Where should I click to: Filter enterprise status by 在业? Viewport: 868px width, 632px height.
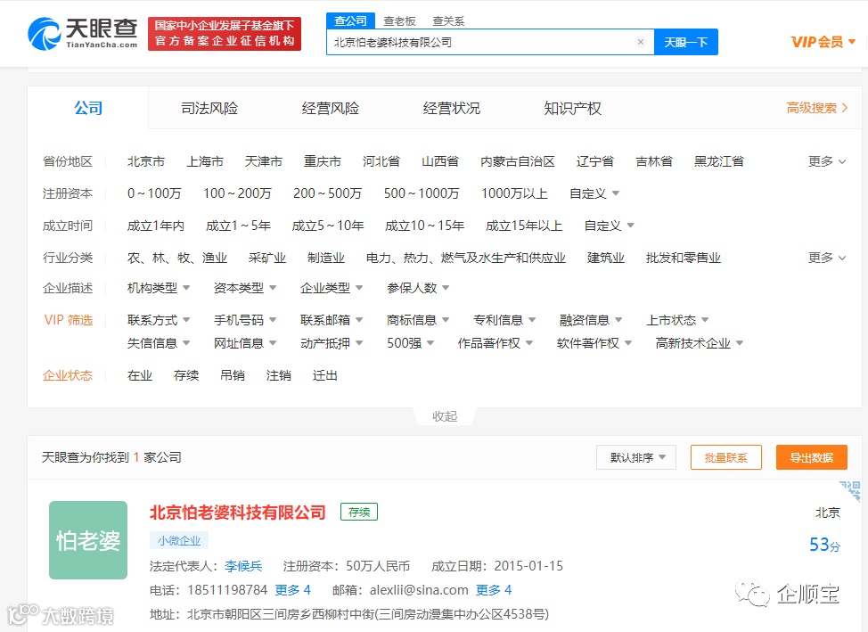140,375
